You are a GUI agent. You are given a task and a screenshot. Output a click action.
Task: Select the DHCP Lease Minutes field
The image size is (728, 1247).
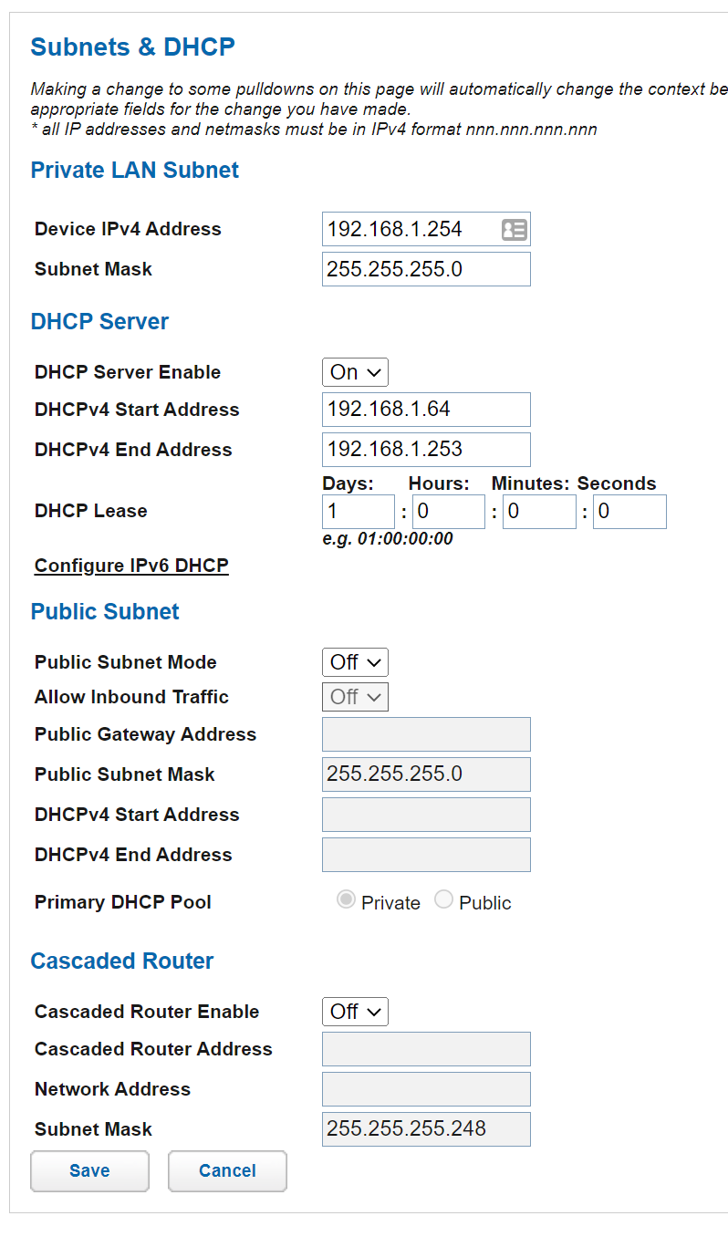tap(539, 512)
